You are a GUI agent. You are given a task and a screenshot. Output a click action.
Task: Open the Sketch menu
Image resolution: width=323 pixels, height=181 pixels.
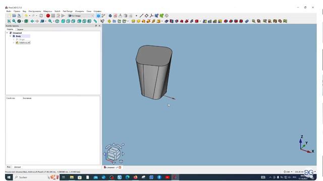pos(57,11)
